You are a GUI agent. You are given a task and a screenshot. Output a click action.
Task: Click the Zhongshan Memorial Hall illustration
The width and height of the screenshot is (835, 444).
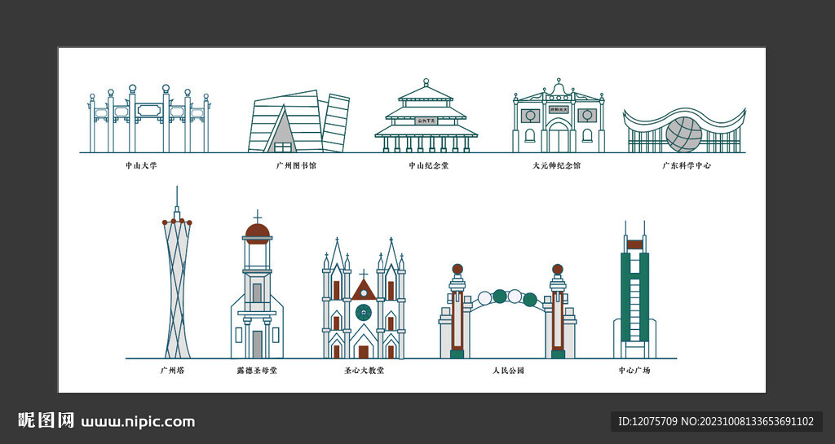[x=426, y=117]
